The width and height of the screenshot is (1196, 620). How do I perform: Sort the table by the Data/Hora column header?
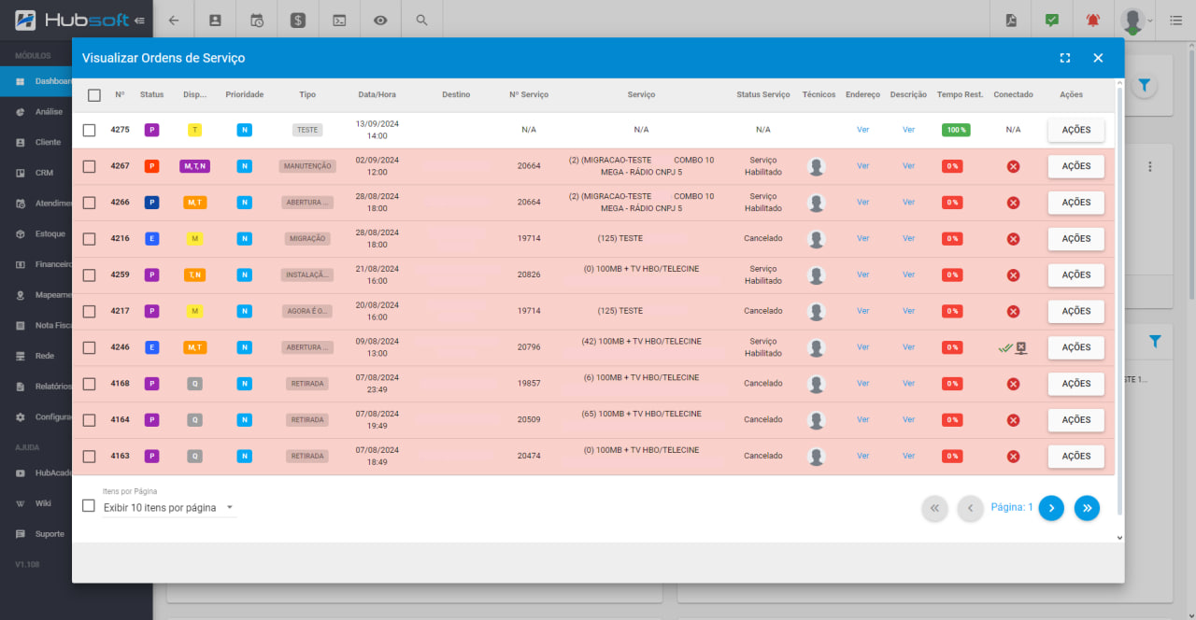tap(377, 95)
